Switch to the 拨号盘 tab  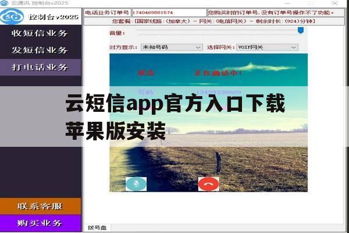tap(97, 228)
